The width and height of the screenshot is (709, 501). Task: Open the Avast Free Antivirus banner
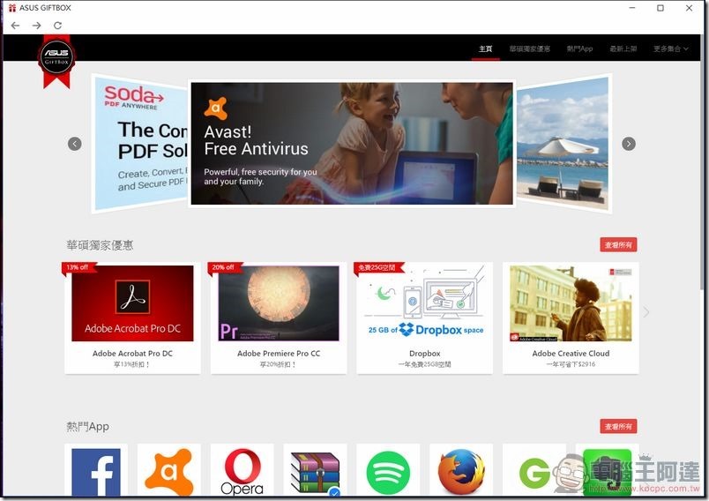[x=352, y=144]
